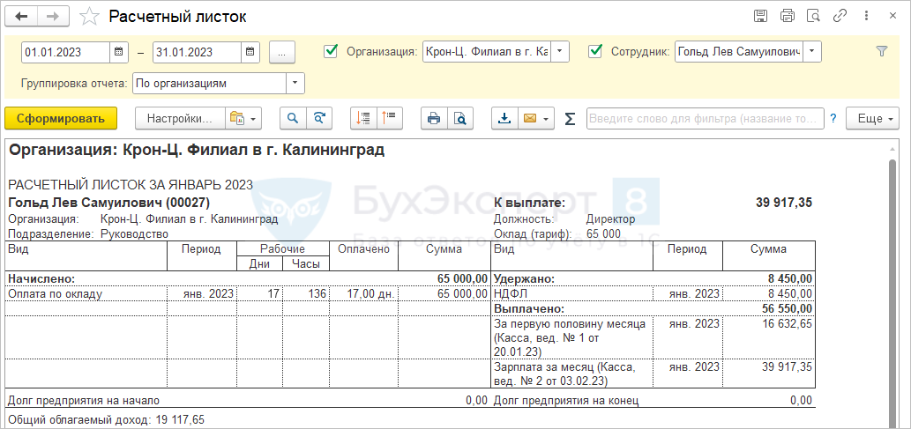Open calendar picker for start date 01.01.2023
Image resolution: width=911 pixels, height=429 pixels.
[x=119, y=52]
